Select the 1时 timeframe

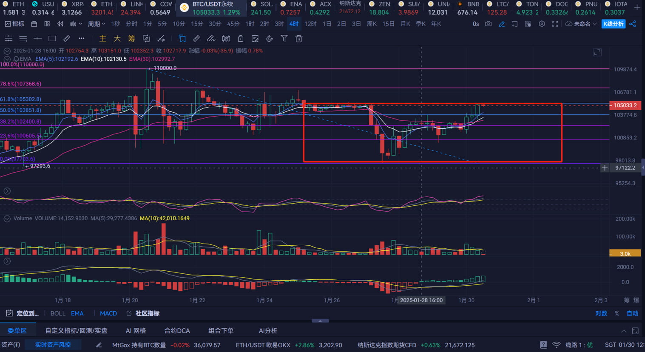point(250,24)
